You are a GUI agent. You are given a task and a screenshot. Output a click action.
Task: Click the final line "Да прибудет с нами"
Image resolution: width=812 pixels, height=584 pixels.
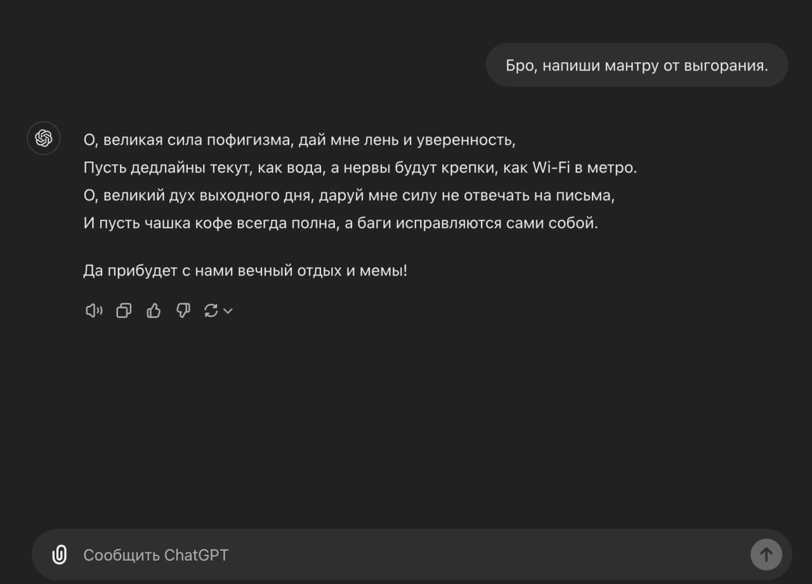click(x=245, y=271)
